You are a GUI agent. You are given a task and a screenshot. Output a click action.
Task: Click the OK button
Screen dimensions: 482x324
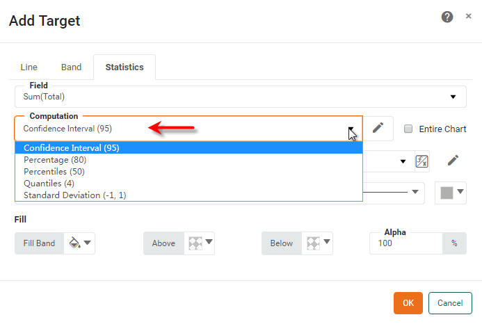point(408,303)
